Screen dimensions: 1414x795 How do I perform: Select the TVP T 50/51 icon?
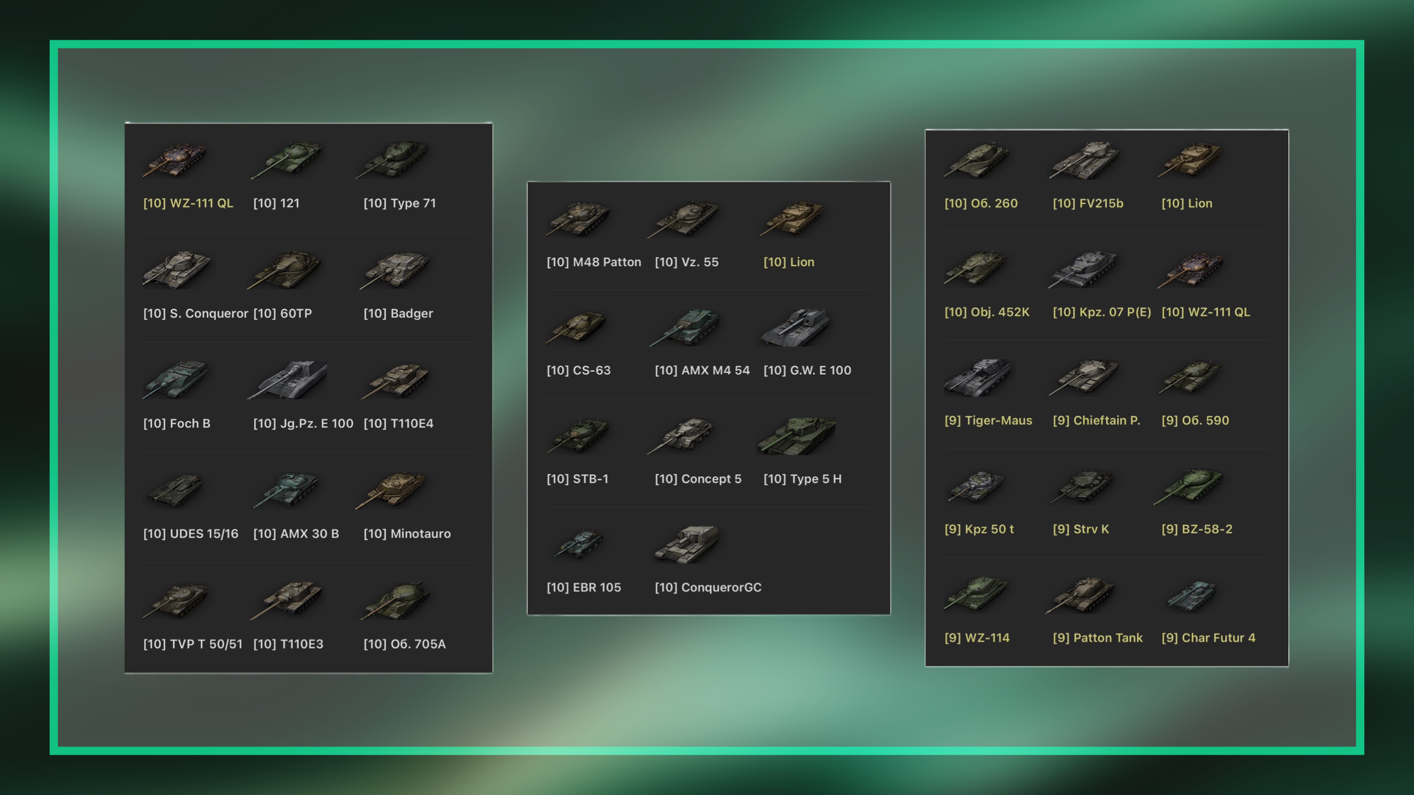[x=176, y=601]
